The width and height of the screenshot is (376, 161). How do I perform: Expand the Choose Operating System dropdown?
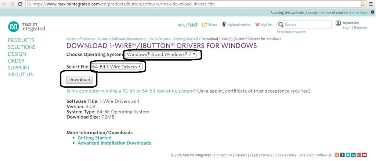point(161,55)
